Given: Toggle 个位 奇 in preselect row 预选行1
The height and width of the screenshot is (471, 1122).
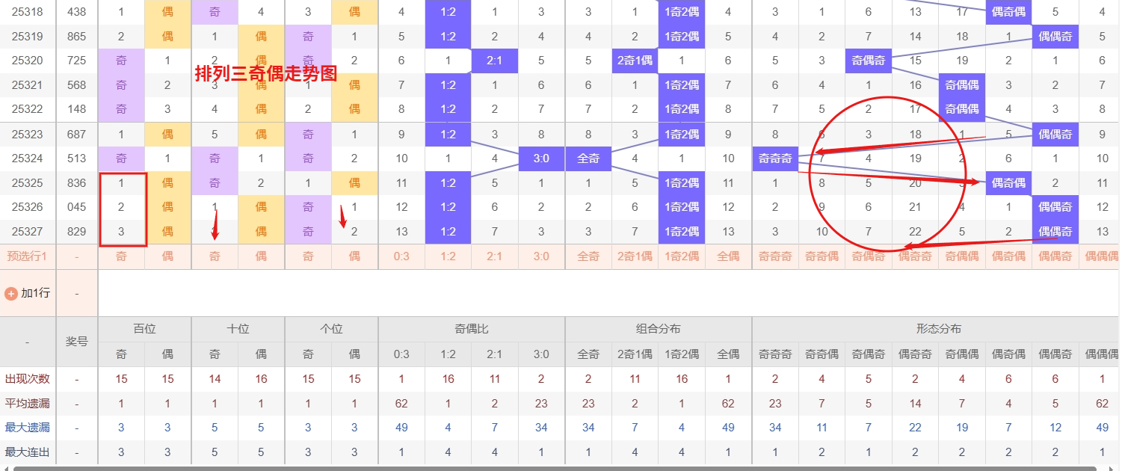Looking at the screenshot, I should 308,256.
